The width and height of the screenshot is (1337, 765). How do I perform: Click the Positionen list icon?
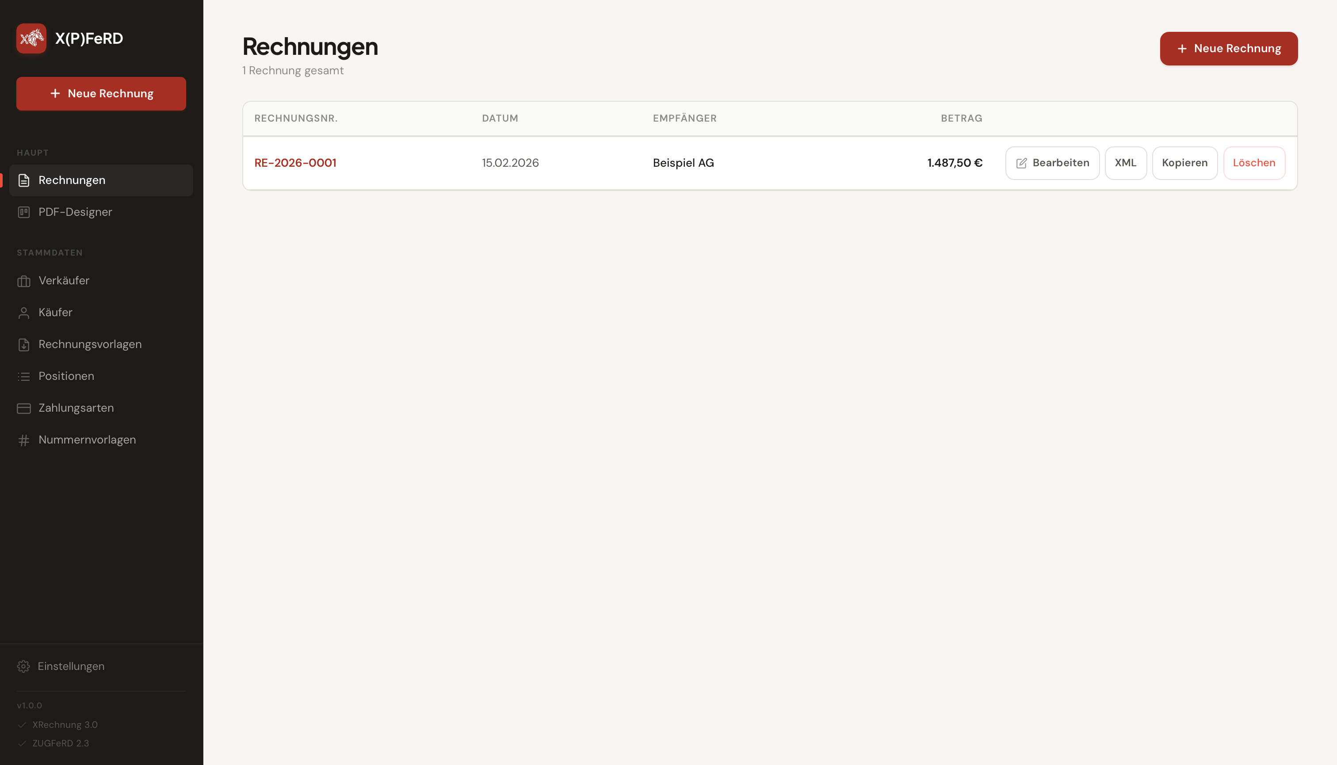[23, 377]
